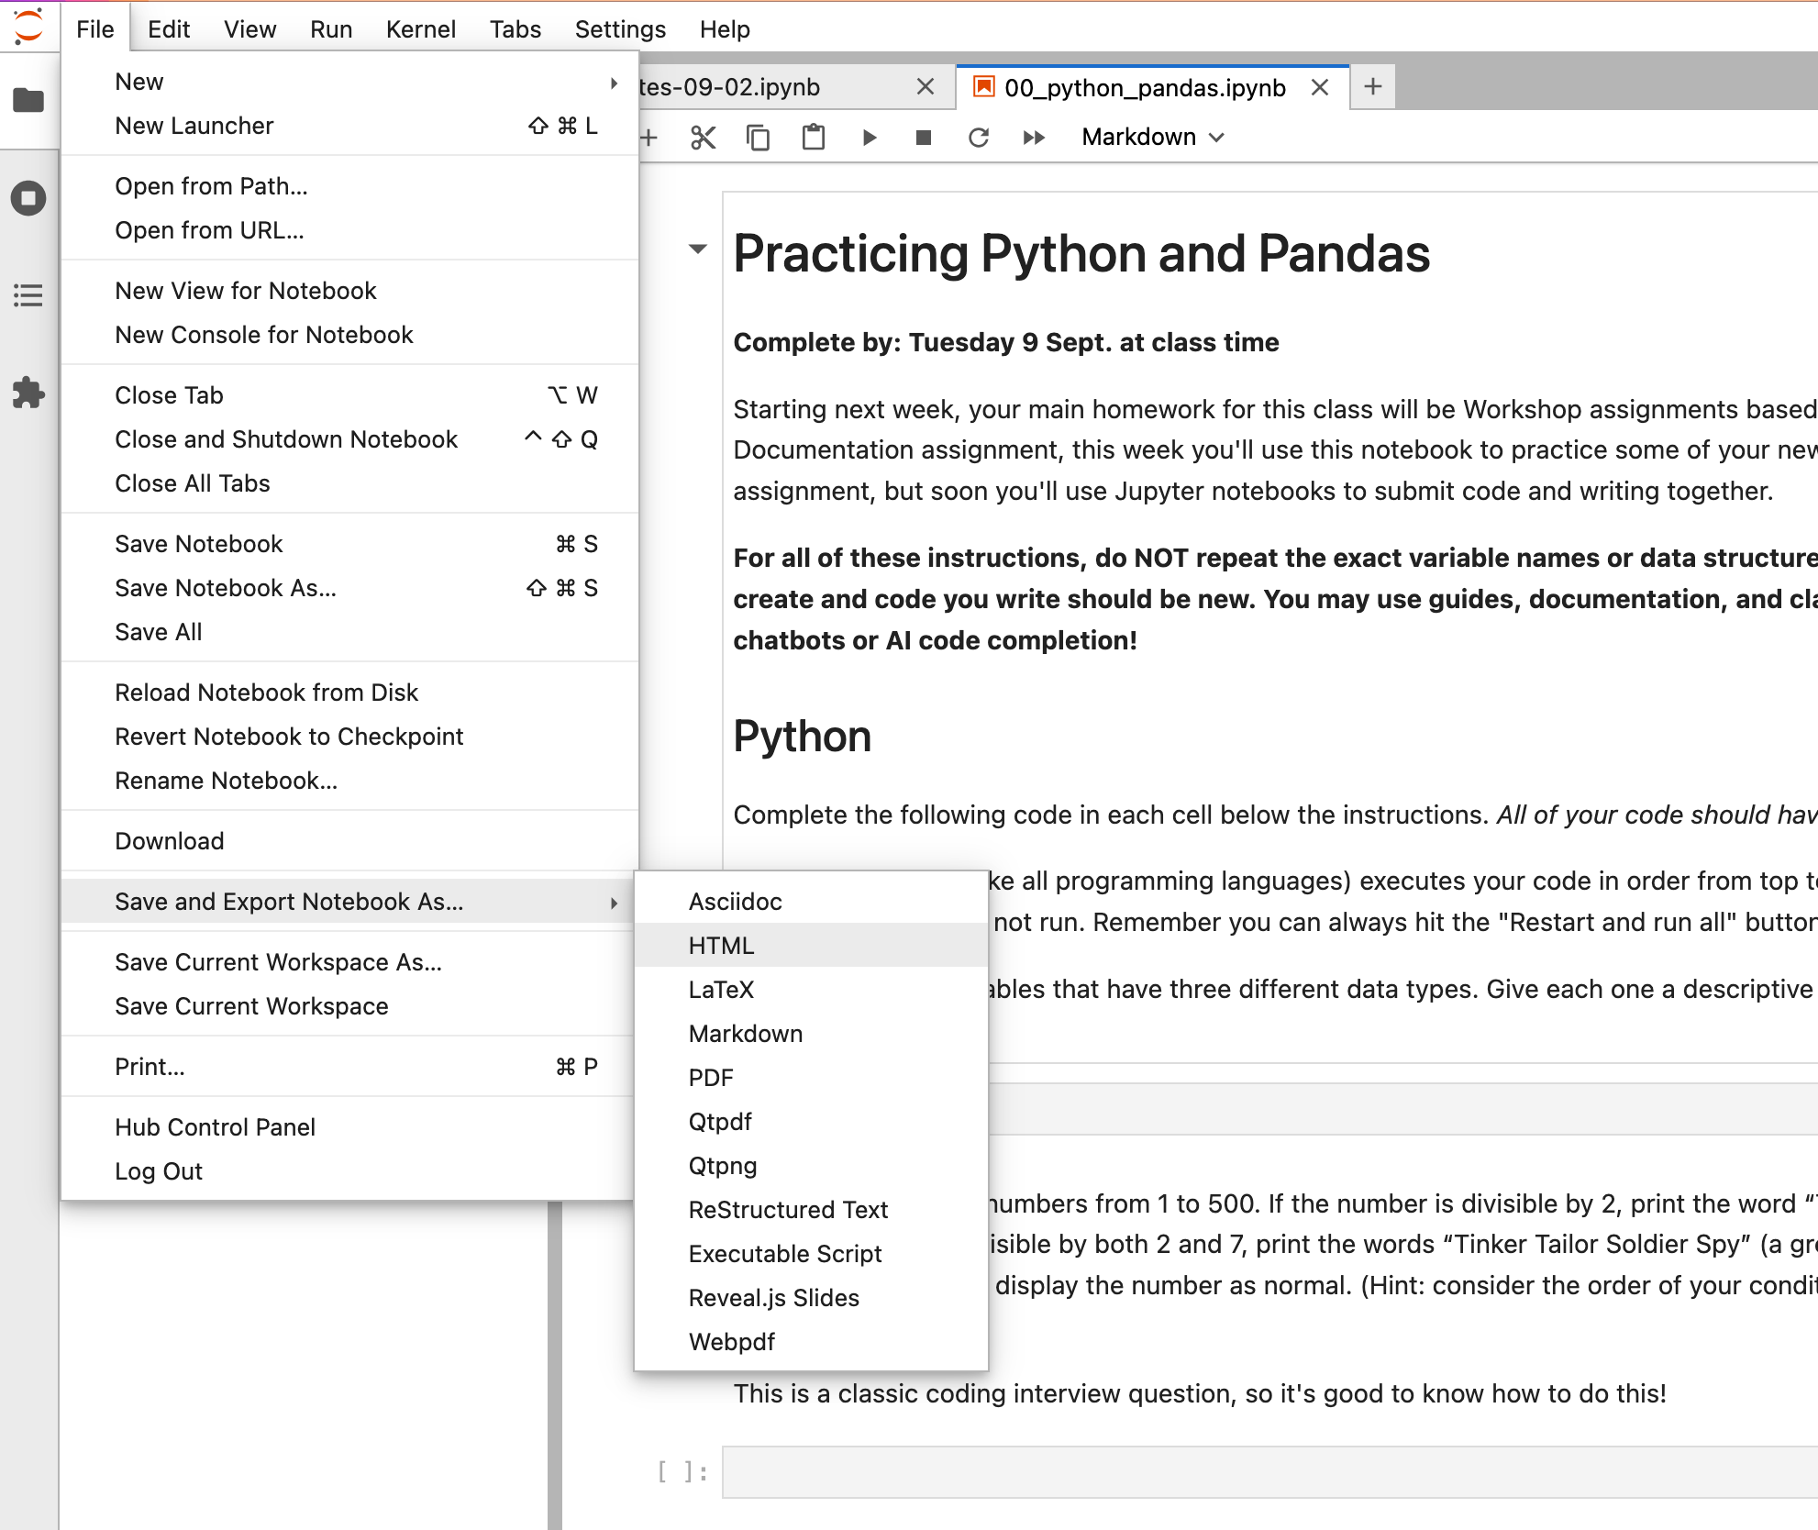The width and height of the screenshot is (1818, 1530).
Task: Choose Open from URL...
Action: [x=349, y=230]
